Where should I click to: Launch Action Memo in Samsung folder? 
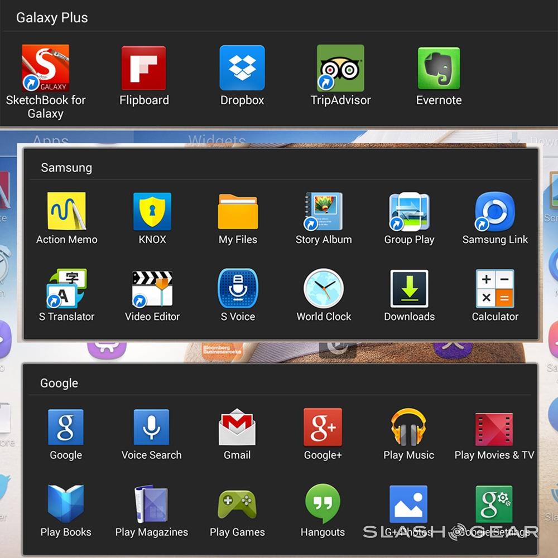(66, 211)
